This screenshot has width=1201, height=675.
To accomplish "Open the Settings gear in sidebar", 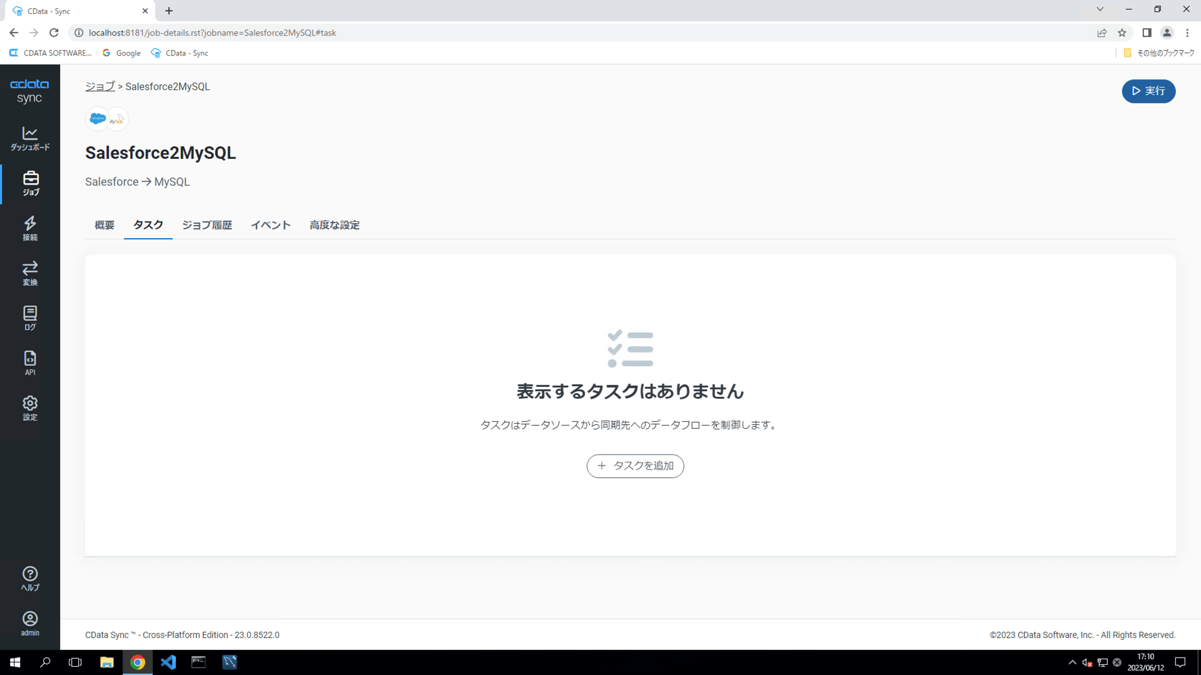I will 30,408.
